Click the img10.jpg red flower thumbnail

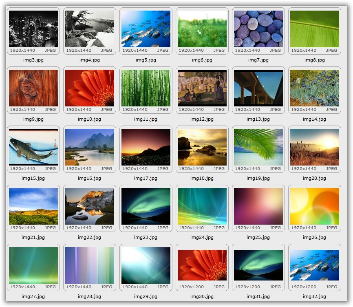[90, 88]
